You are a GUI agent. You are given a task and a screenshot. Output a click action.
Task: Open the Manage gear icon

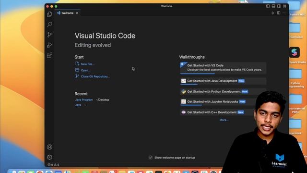point(49,157)
